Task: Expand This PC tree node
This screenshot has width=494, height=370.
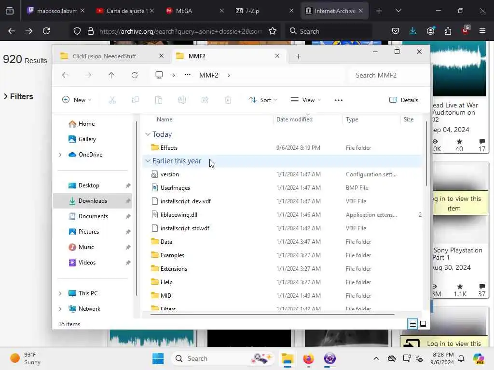Action: point(60,293)
